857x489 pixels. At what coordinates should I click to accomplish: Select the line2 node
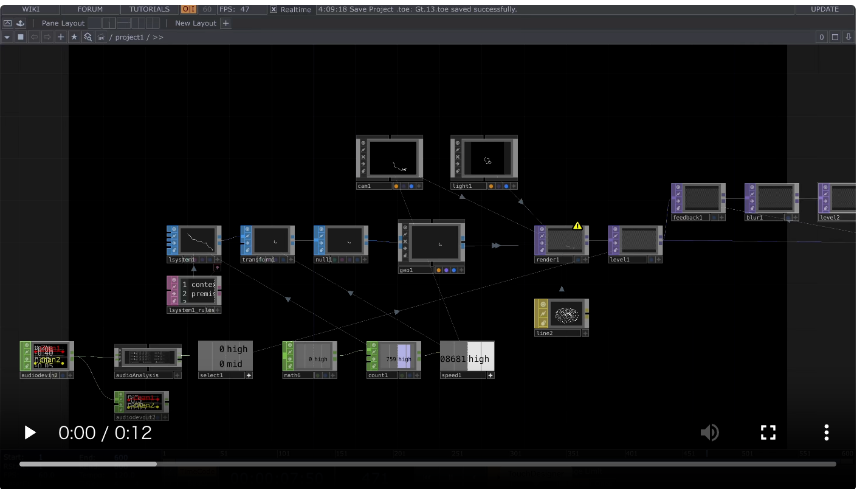tap(562, 317)
